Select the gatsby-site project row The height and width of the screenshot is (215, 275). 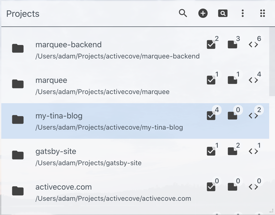coord(135,157)
